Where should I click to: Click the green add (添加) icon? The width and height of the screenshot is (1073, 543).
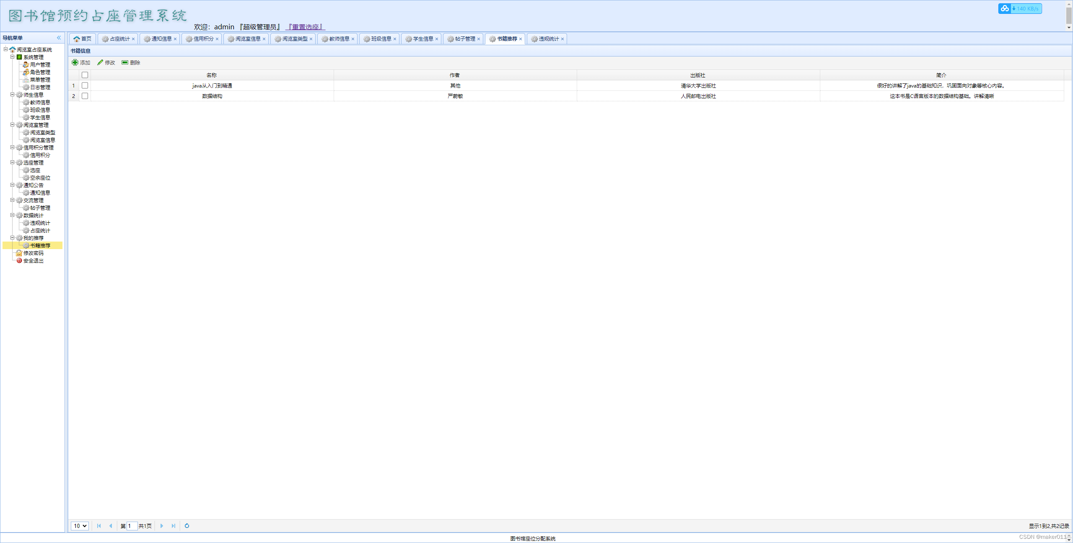[75, 62]
